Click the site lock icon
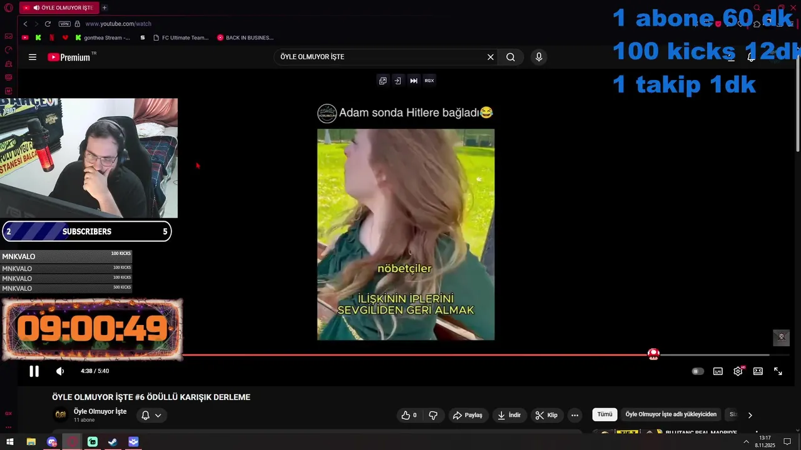This screenshot has height=450, width=801. [x=78, y=24]
